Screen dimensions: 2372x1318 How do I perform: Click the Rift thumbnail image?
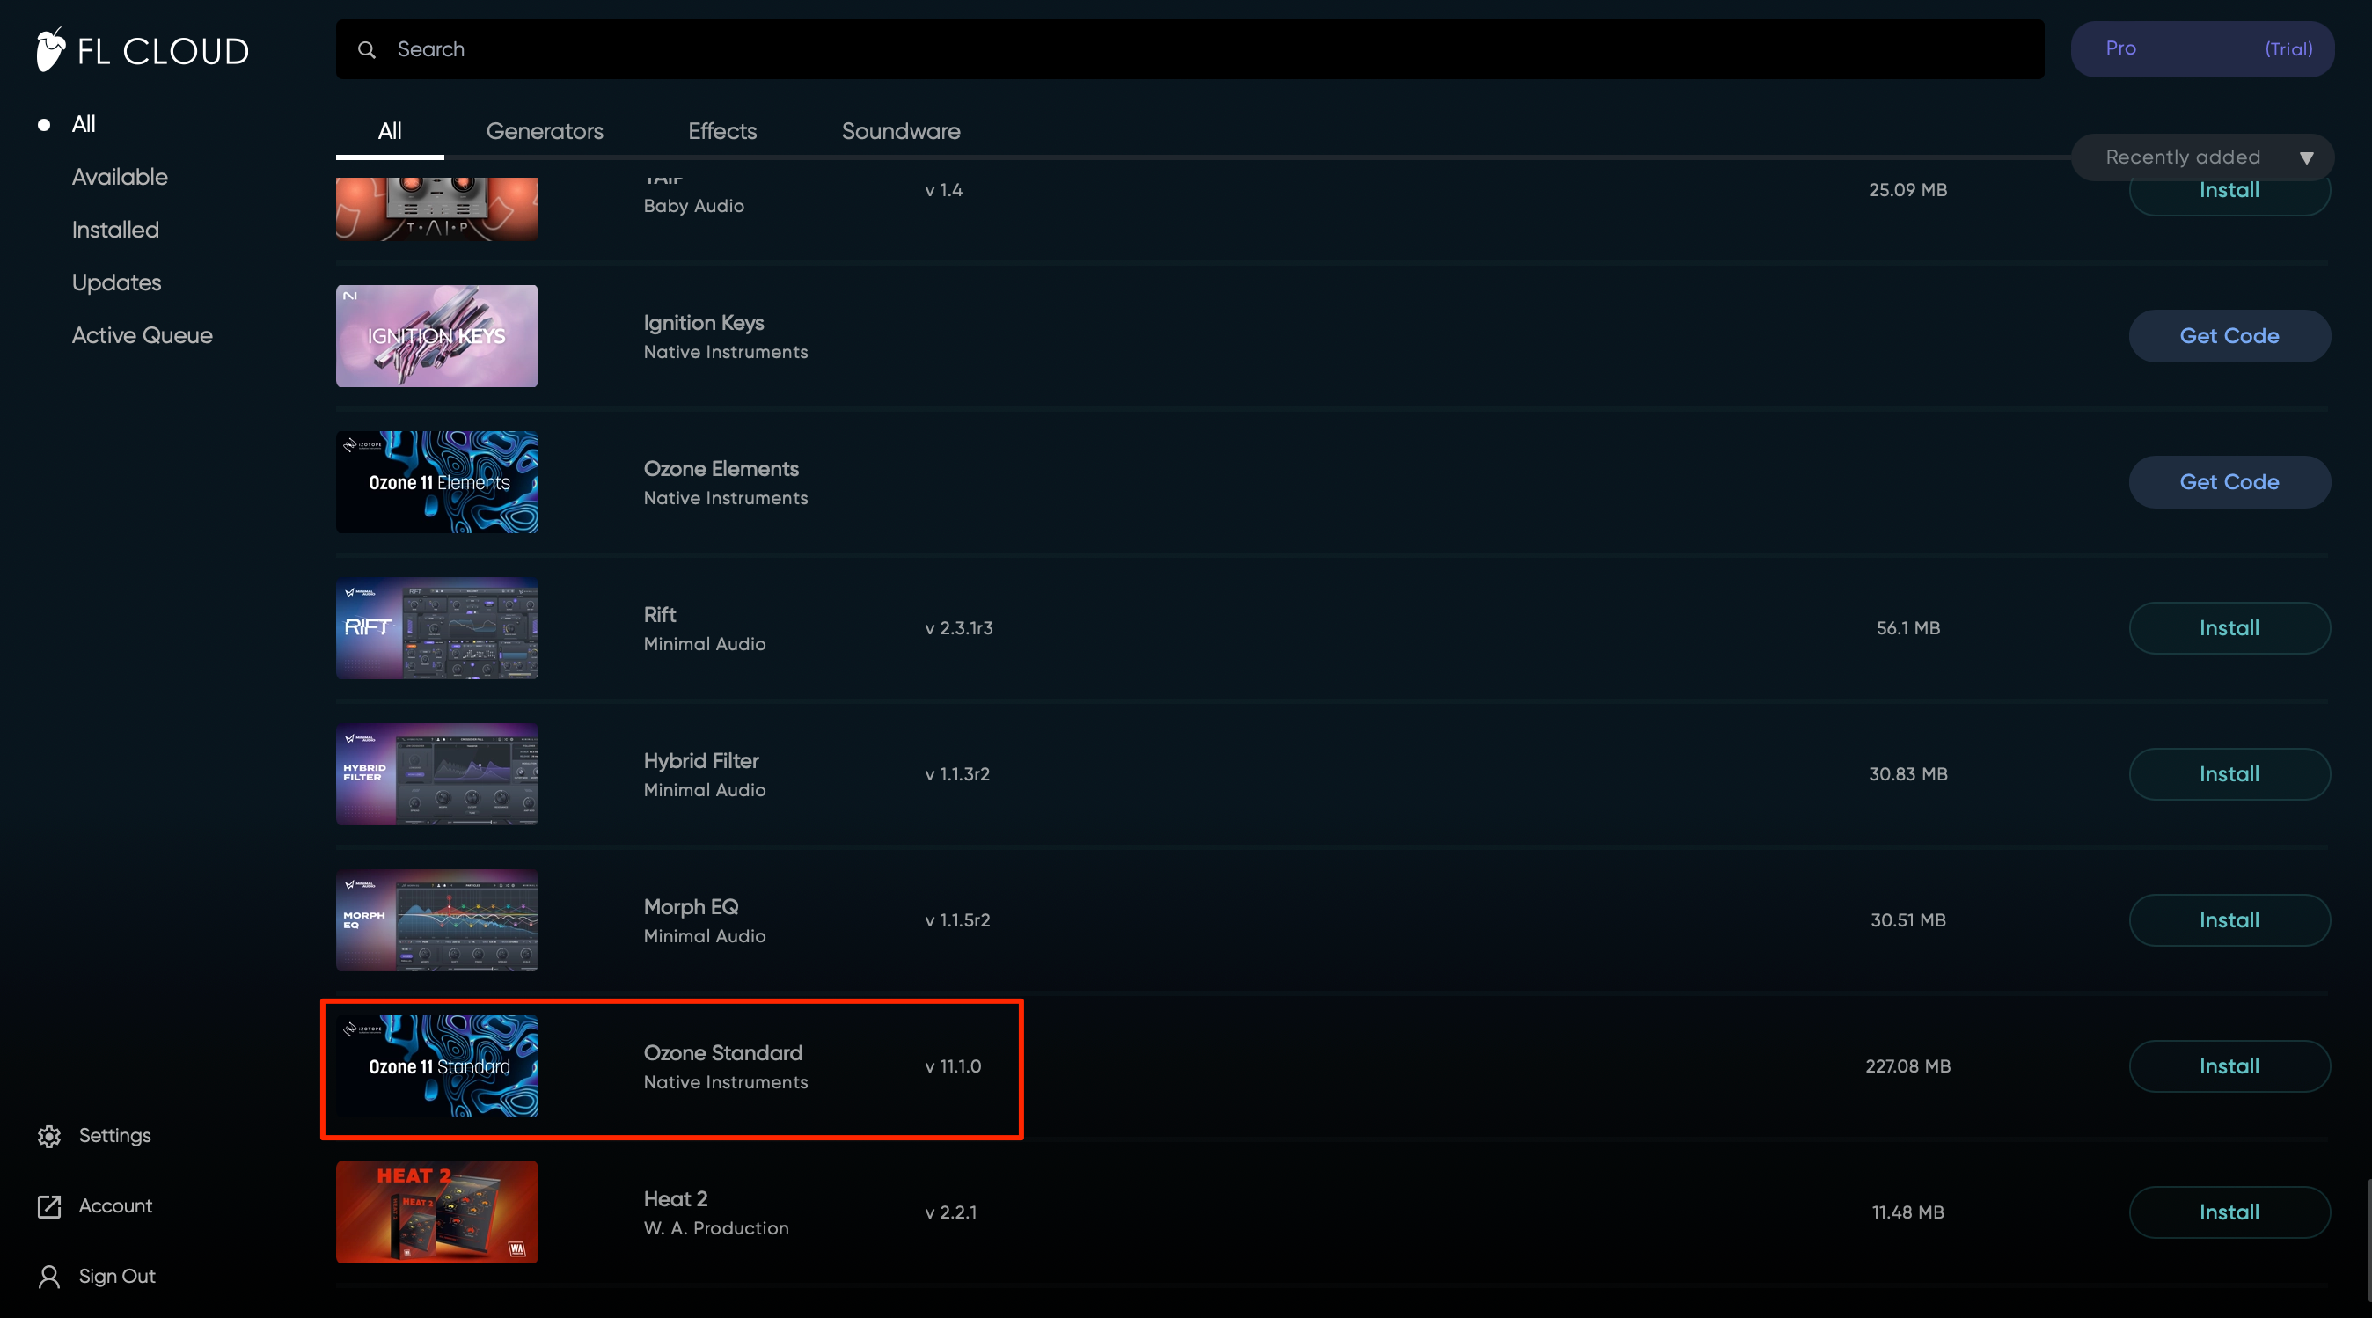[437, 628]
